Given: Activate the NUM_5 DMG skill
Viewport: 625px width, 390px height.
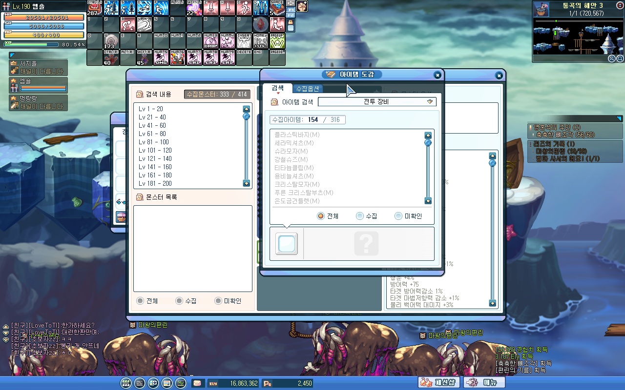Looking at the screenshot, I should click(161, 58).
